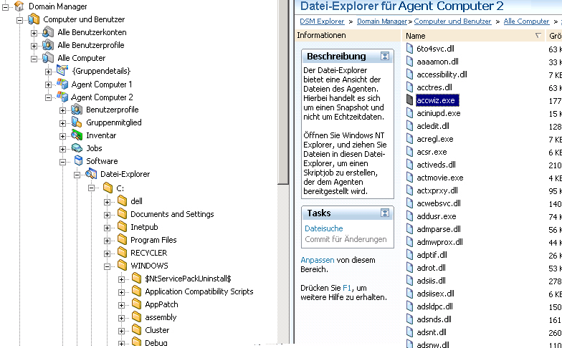Screen dimensions: 562x348
Task: Click the WINDOWS folder icon
Action: point(122,265)
